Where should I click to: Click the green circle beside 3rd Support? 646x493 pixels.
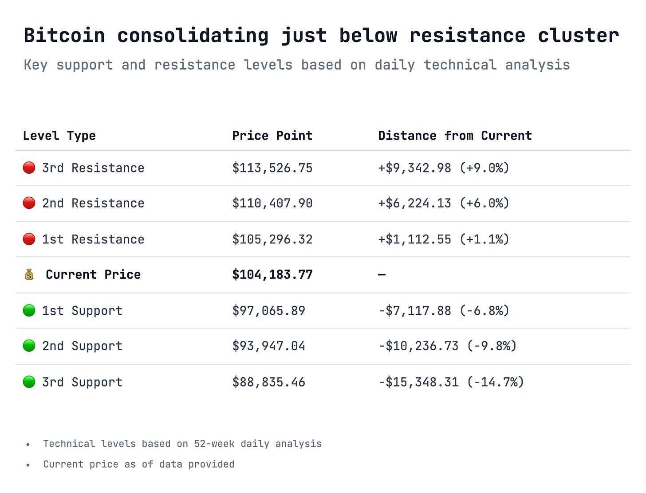coord(29,382)
